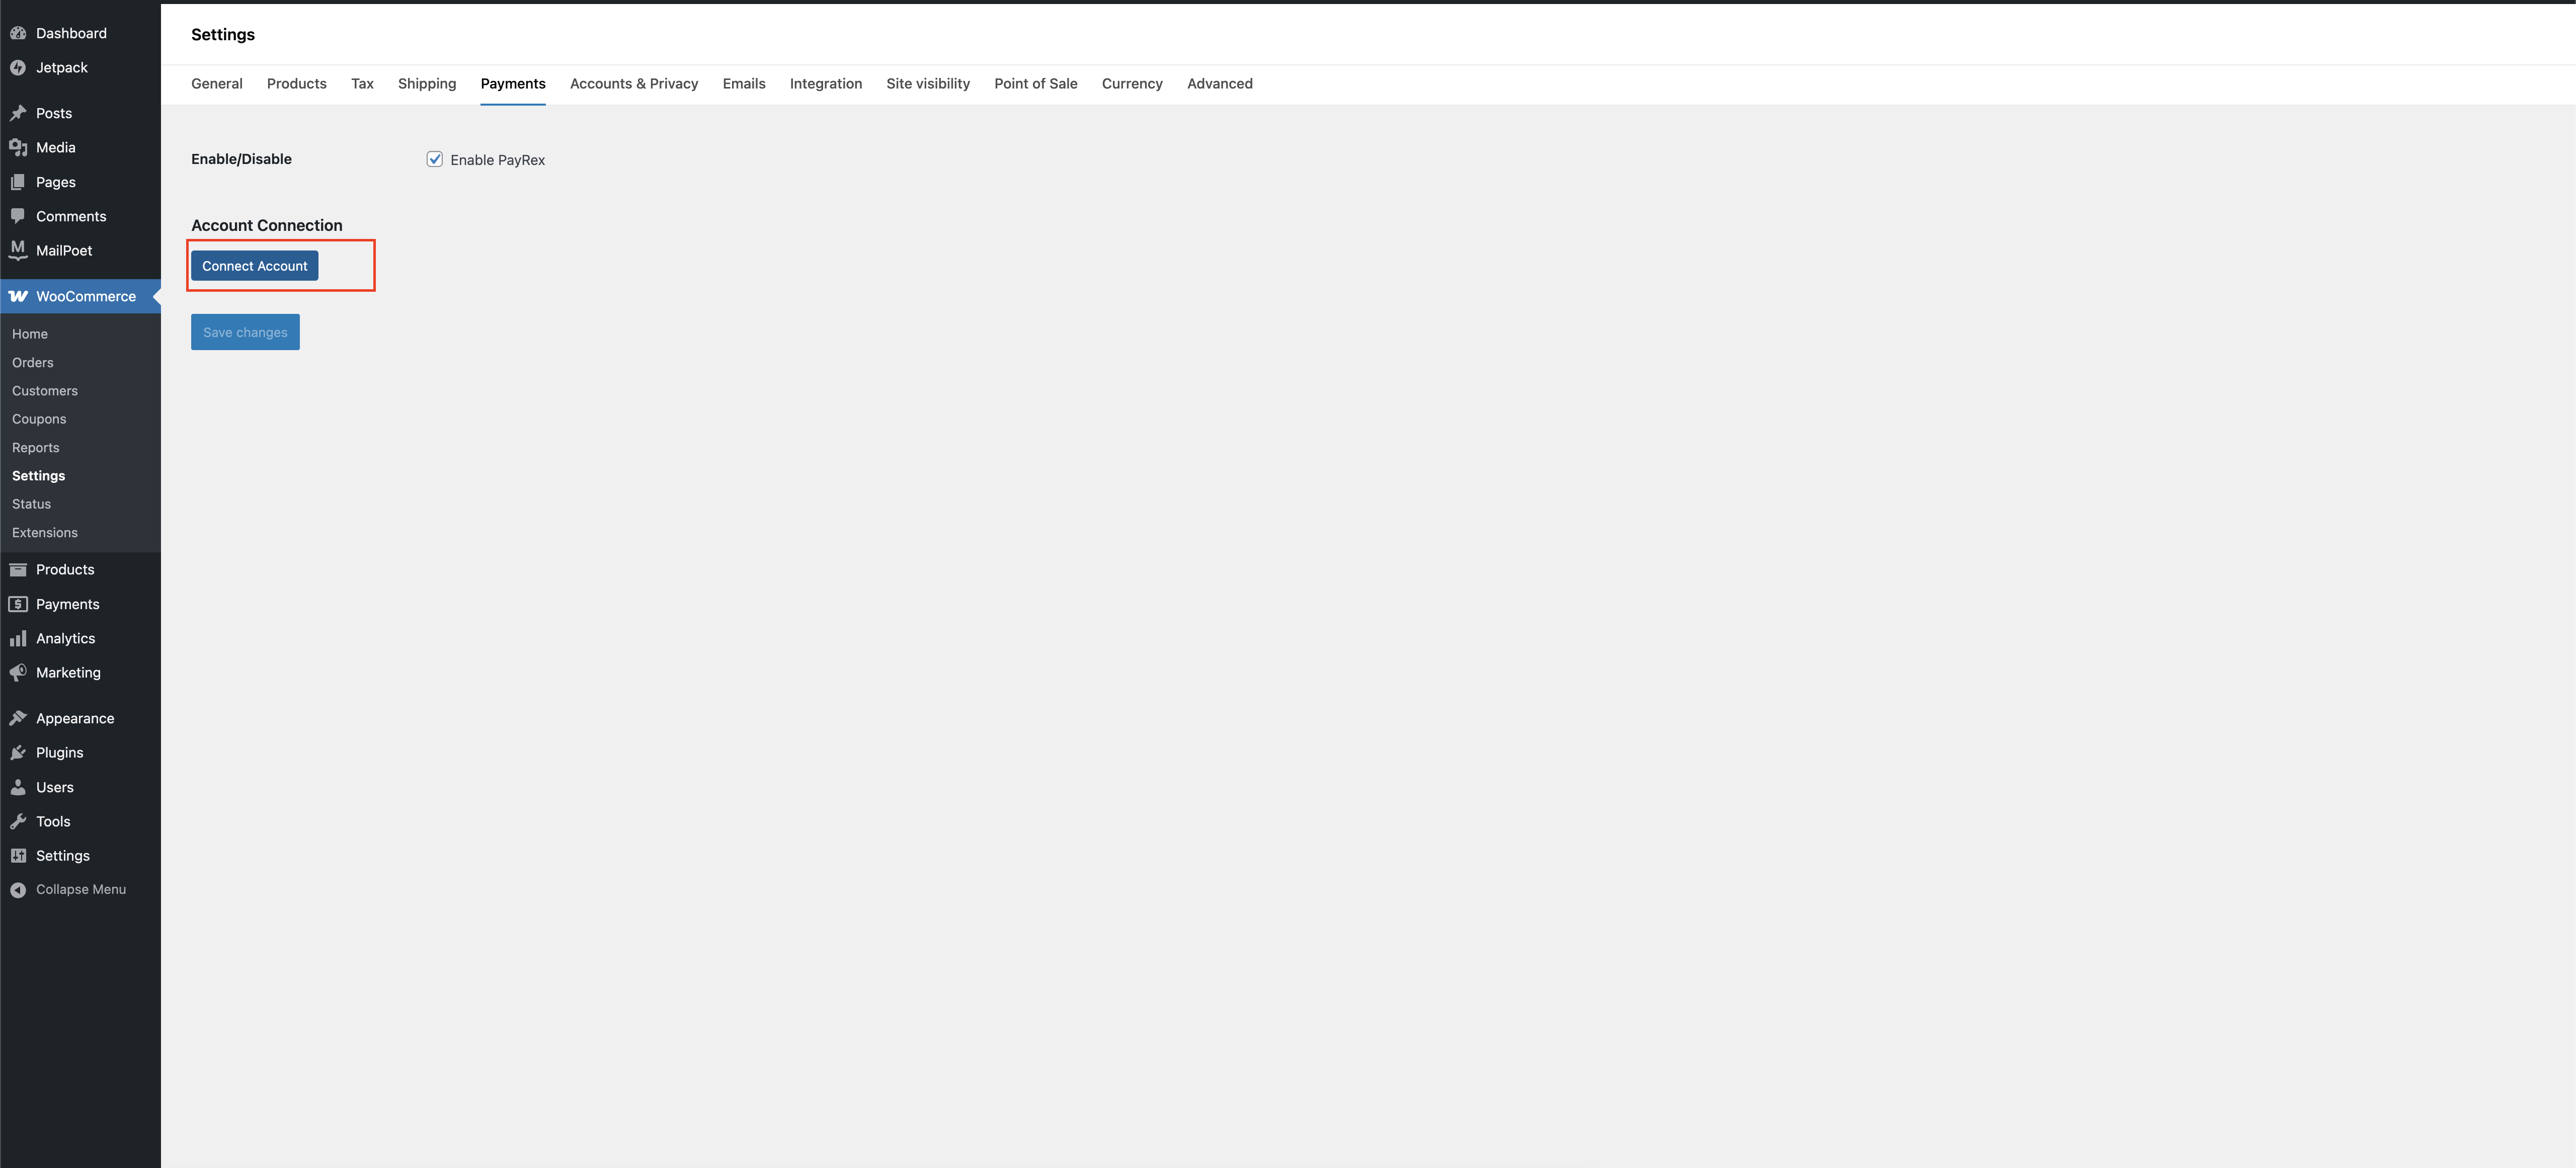Click the Connect Account button
This screenshot has width=2576, height=1168.
click(x=254, y=265)
